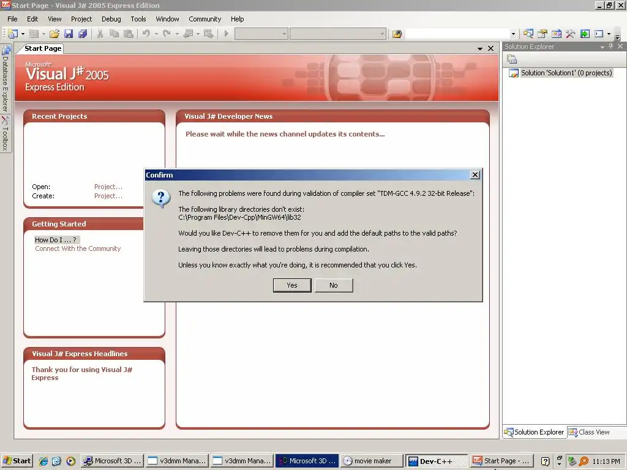This screenshot has width=627, height=470.
Task: Click the help question mark tray icon
Action: point(545,461)
